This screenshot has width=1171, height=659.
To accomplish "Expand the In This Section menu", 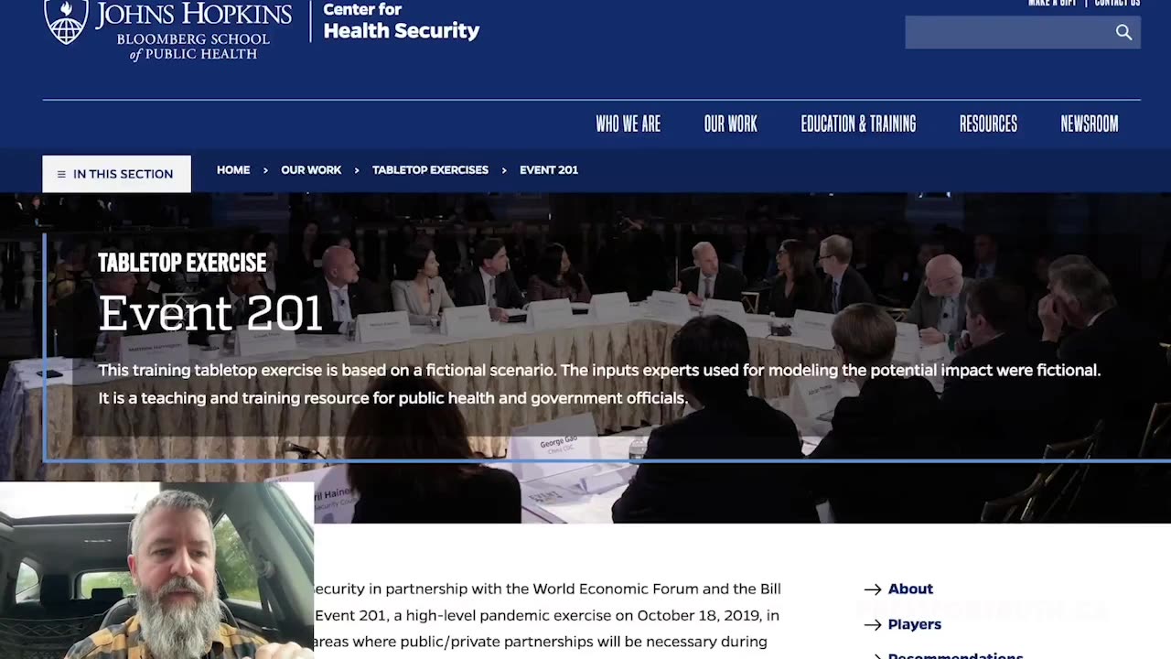I will click(116, 174).
